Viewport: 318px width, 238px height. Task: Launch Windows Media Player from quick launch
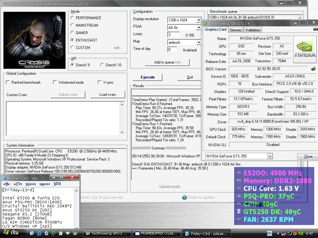pos(46,233)
